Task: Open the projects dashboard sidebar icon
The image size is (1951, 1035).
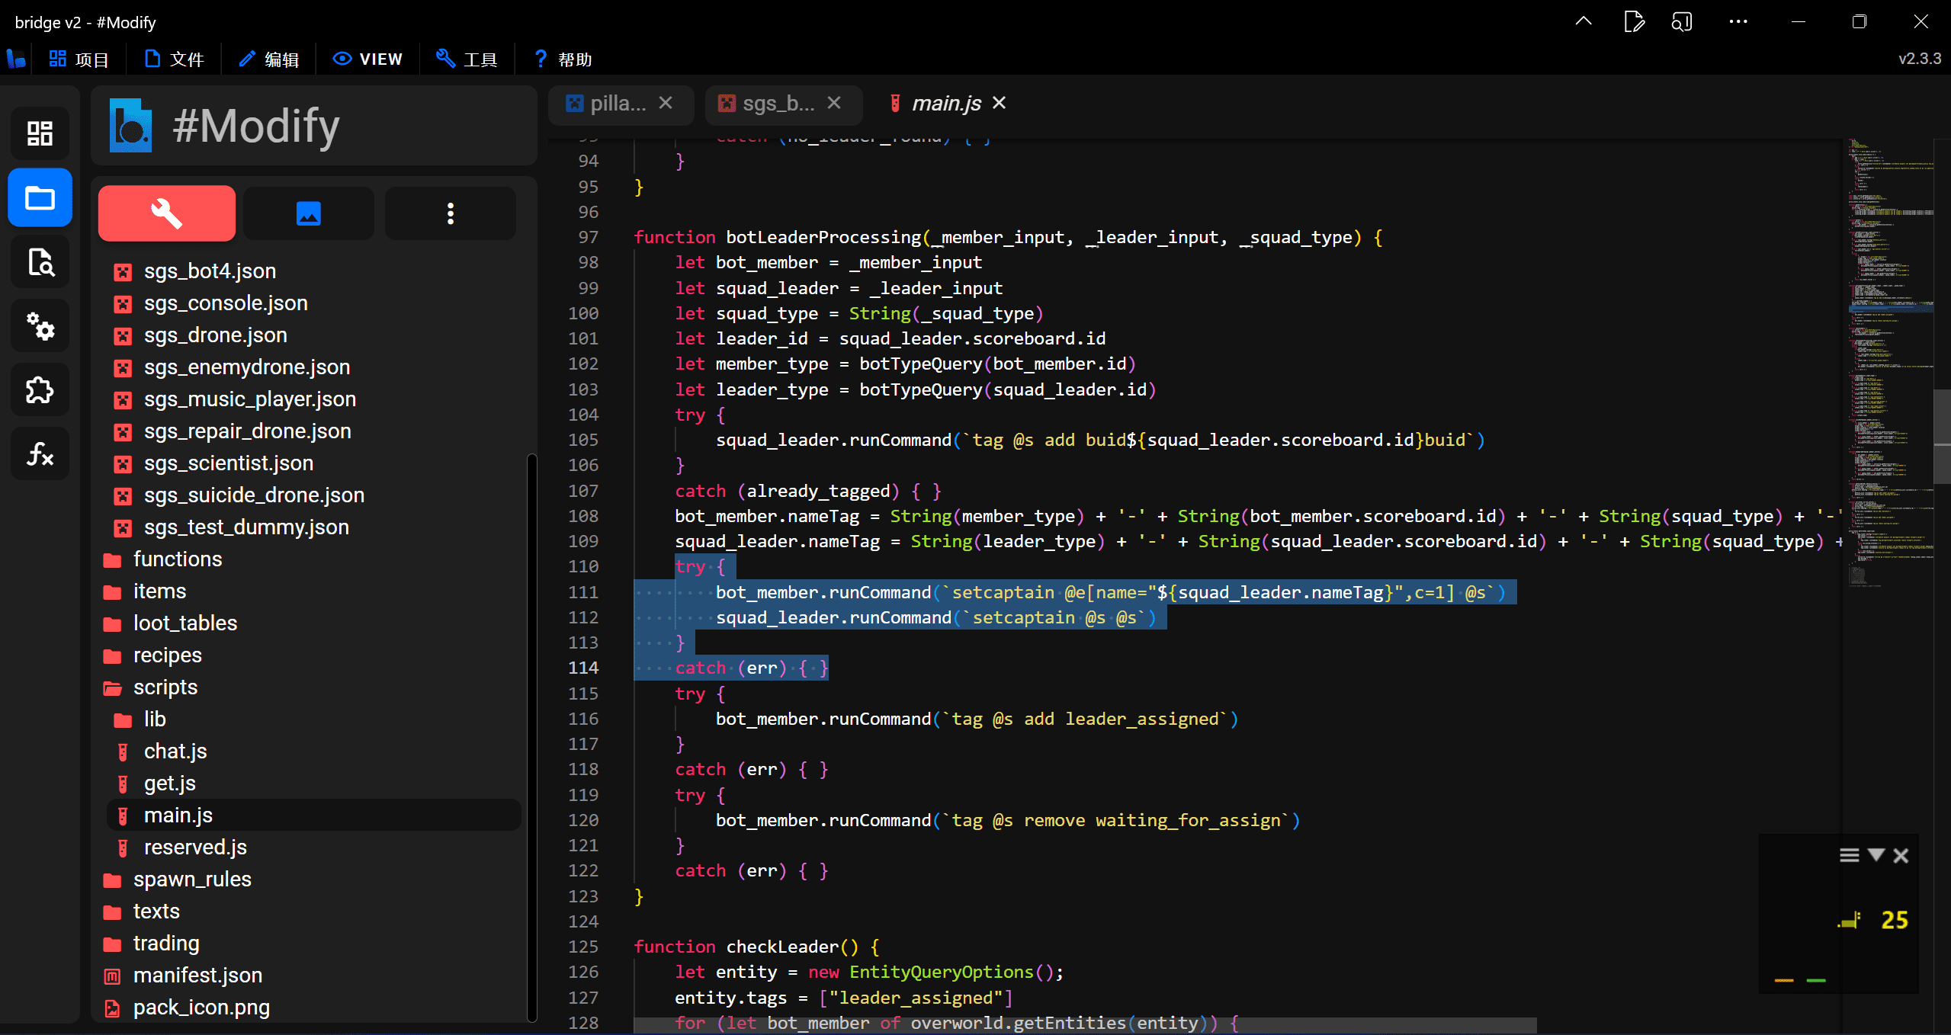Action: 40,133
